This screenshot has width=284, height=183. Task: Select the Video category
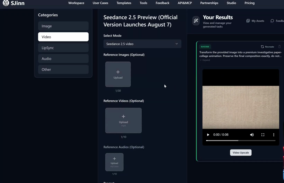pyautogui.click(x=63, y=37)
